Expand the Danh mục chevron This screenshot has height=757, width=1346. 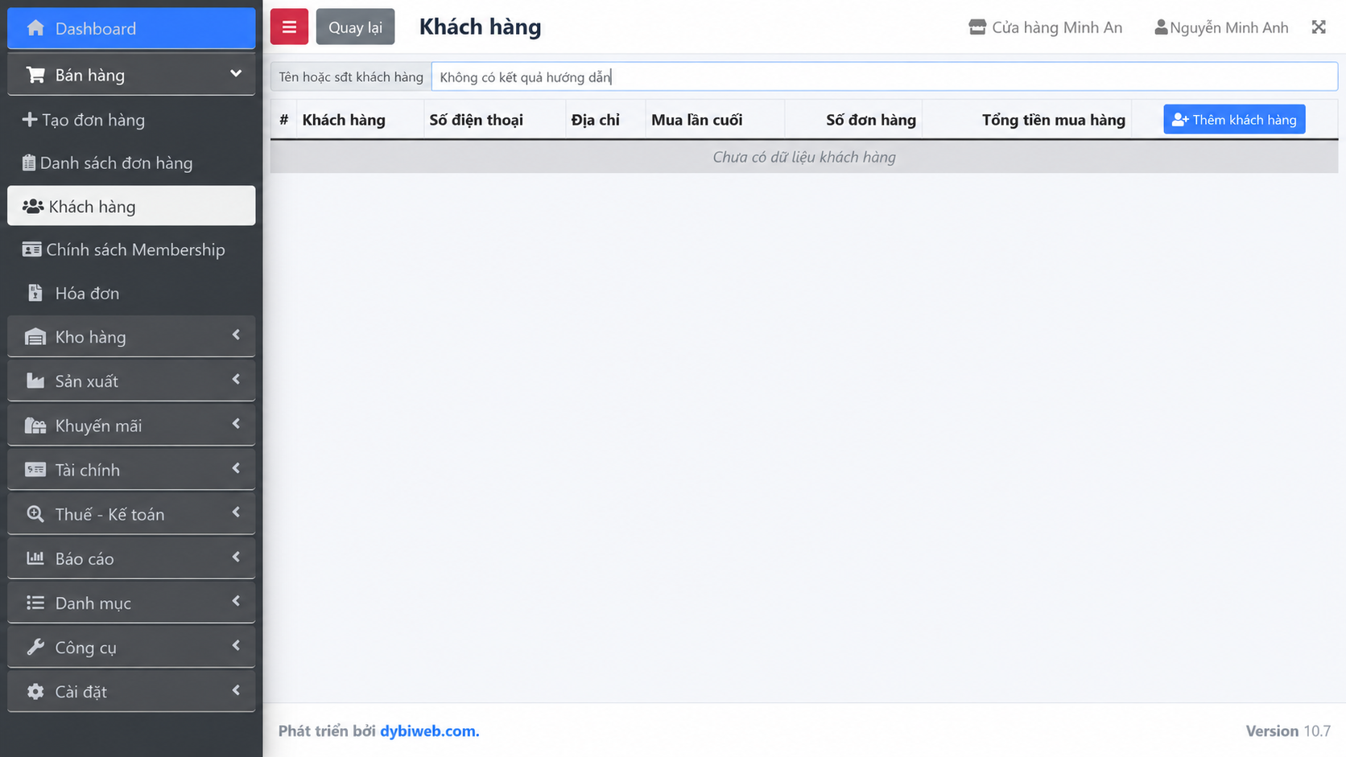coord(236,601)
